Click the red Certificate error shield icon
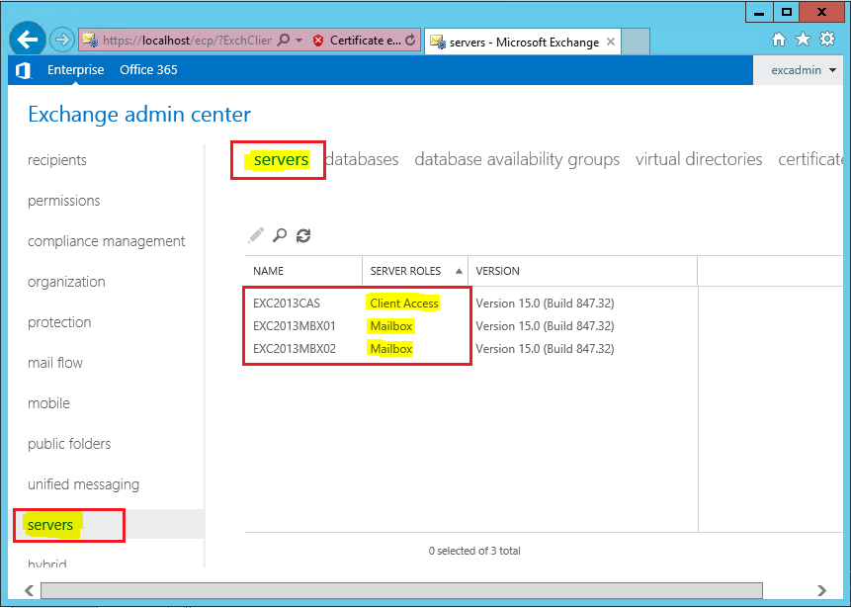This screenshot has width=851, height=608. pyautogui.click(x=318, y=41)
